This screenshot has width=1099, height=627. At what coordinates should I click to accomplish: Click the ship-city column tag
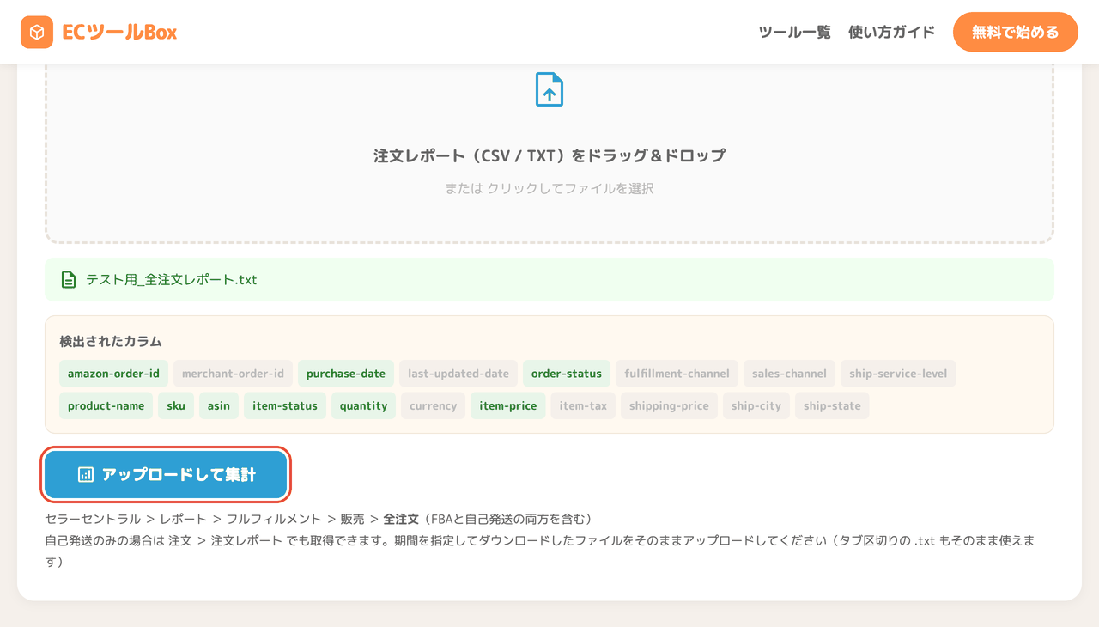(756, 405)
